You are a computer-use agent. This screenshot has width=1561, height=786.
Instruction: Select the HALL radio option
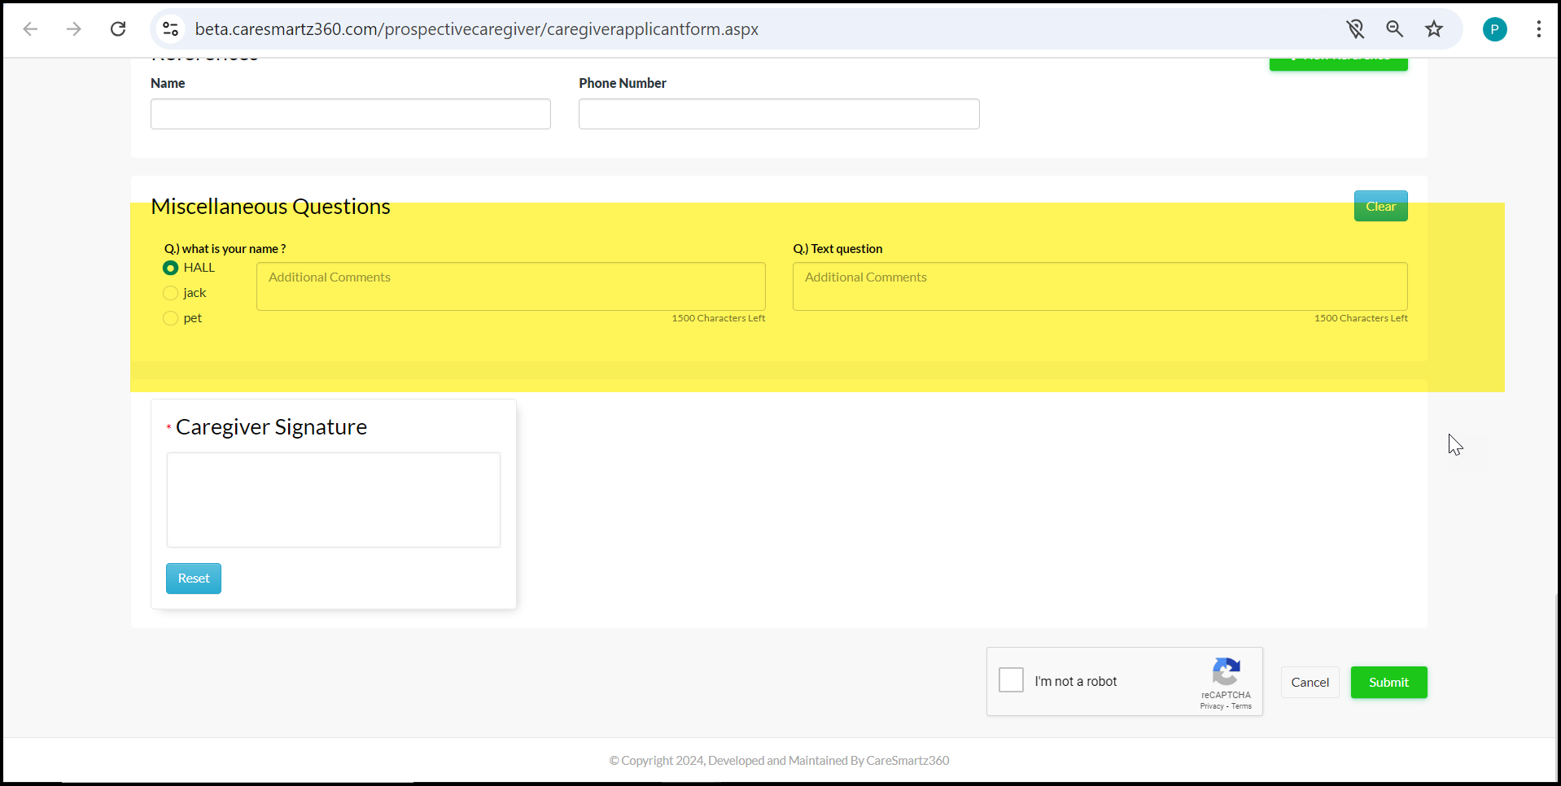point(171,268)
